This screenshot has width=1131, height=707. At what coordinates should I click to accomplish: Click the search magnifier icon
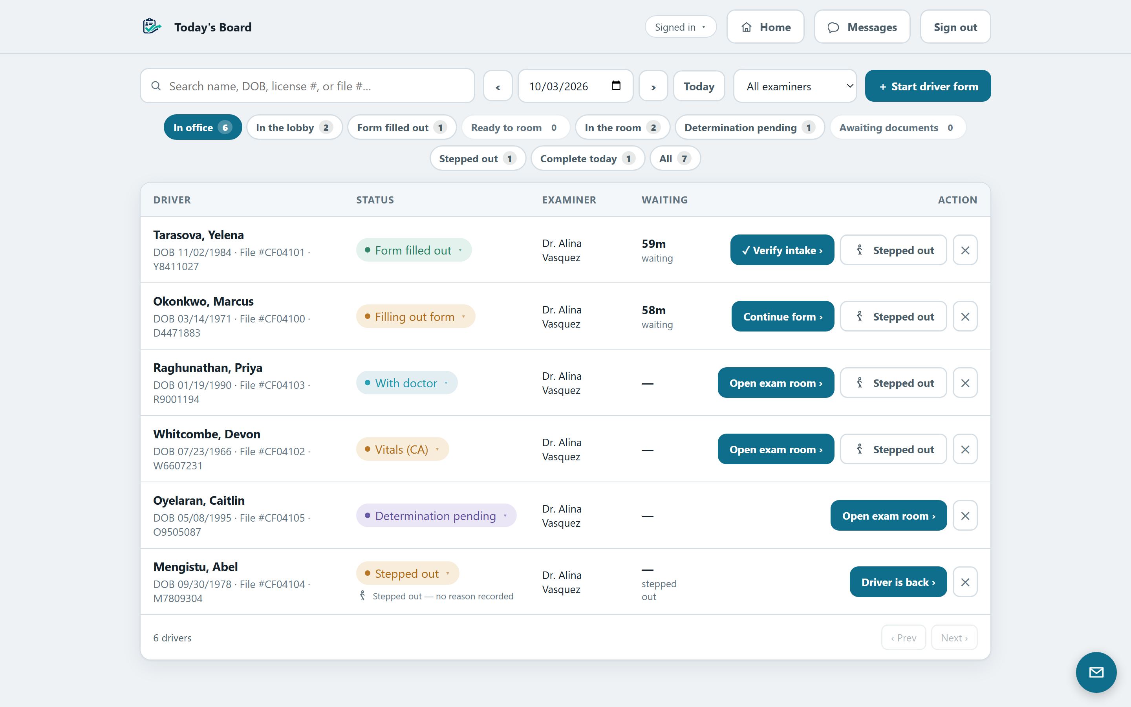(156, 86)
